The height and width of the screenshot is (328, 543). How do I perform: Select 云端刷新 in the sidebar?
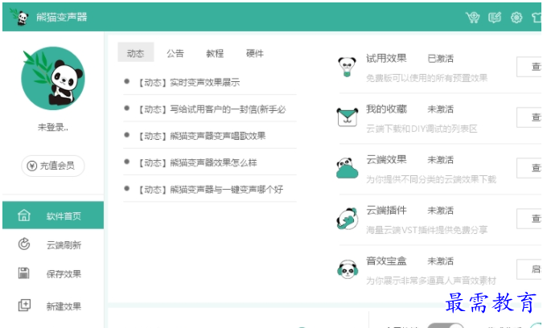tap(53, 244)
